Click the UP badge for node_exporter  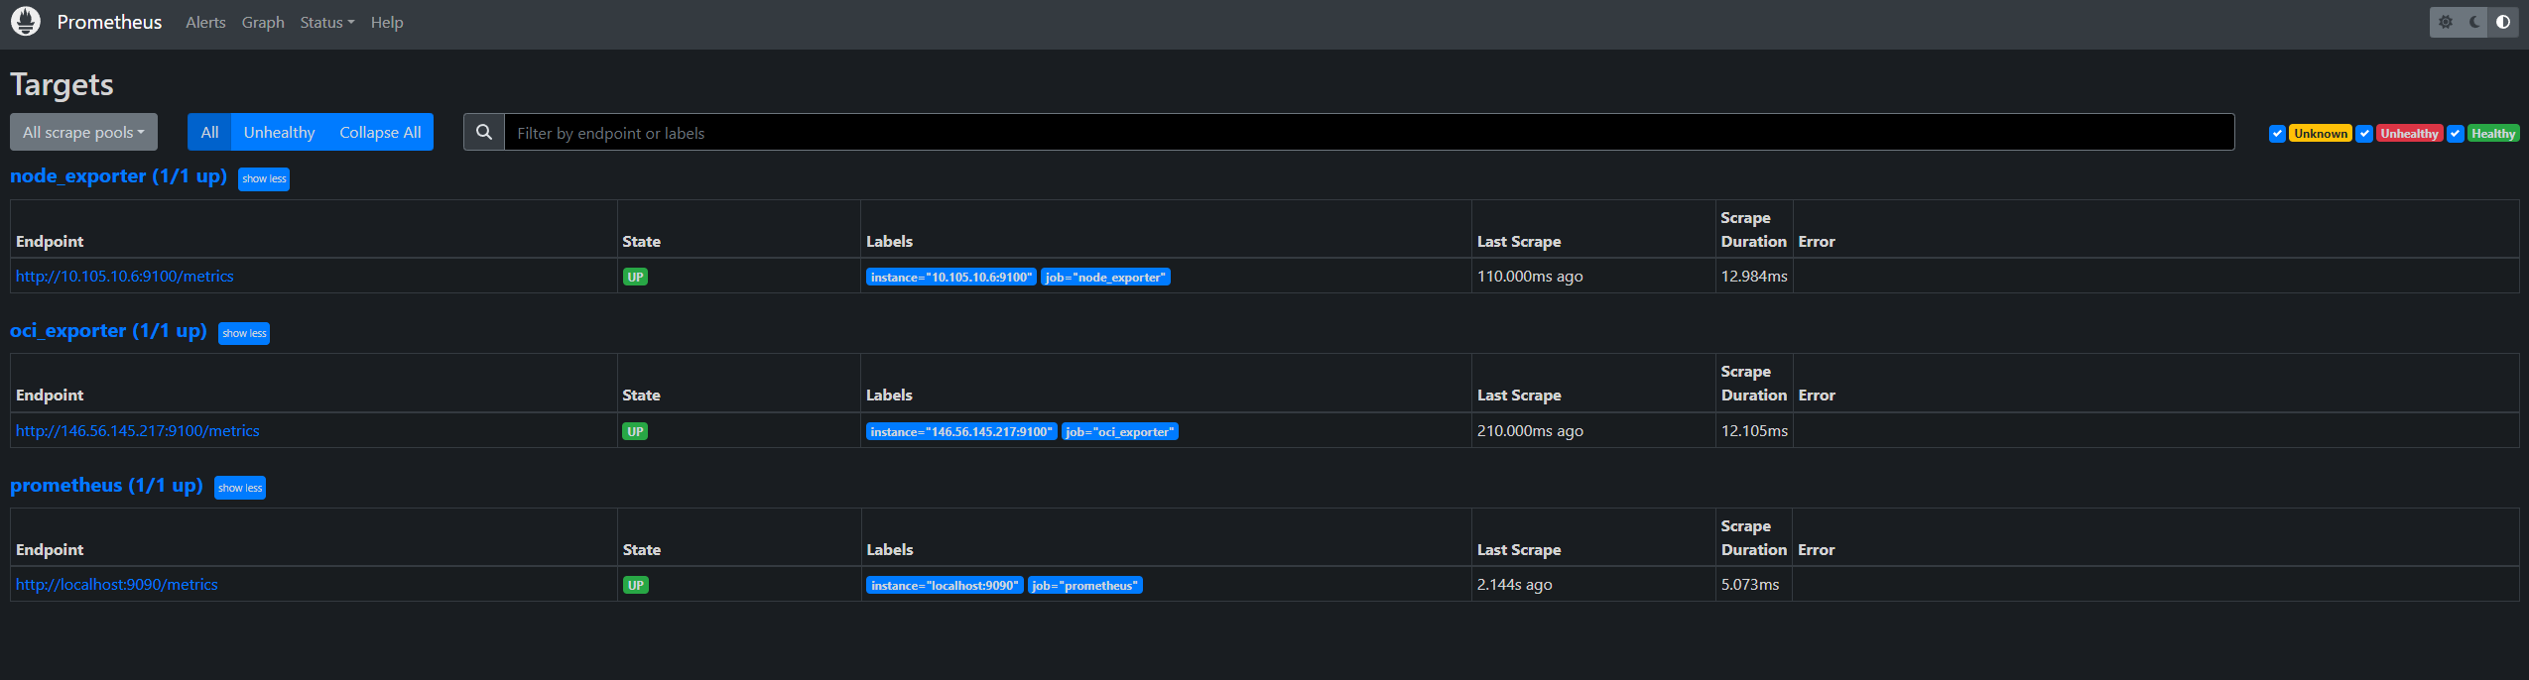(x=635, y=277)
